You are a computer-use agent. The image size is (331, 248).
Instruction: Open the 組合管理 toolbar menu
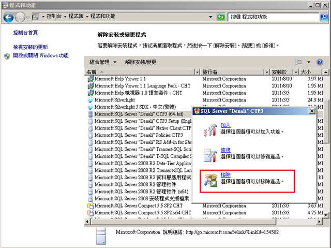click(103, 62)
